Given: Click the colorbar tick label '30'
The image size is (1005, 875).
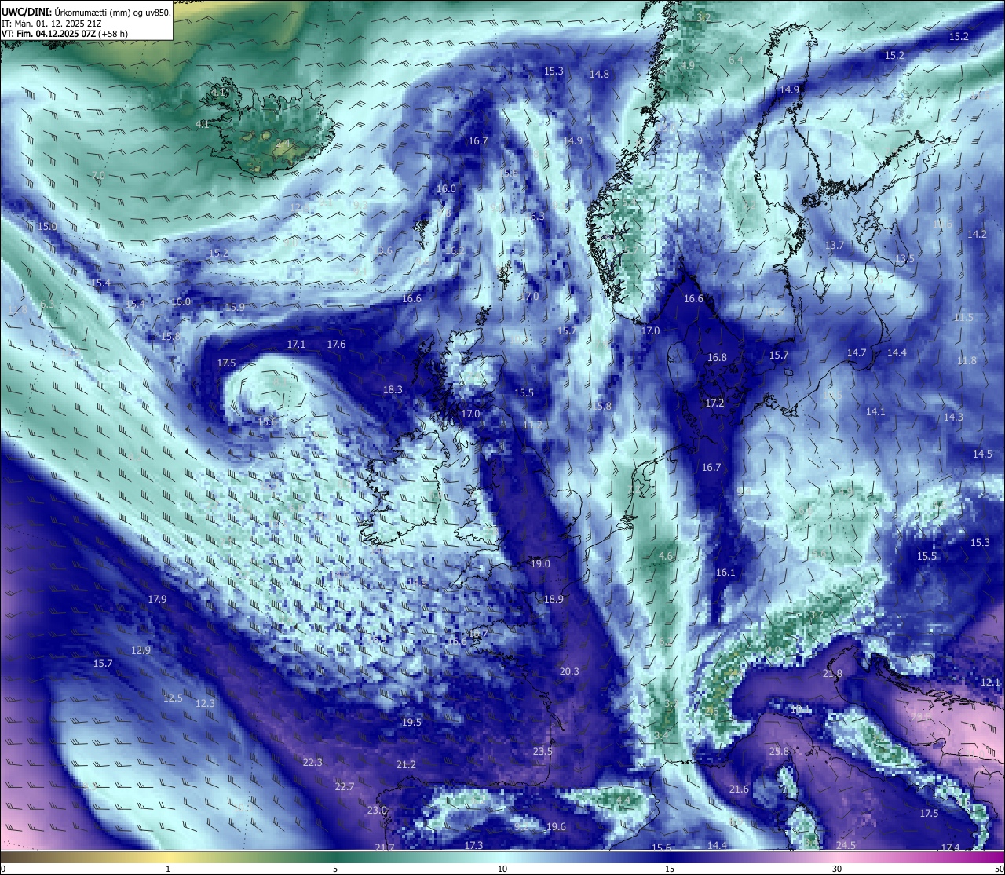Looking at the screenshot, I should click(x=837, y=868).
